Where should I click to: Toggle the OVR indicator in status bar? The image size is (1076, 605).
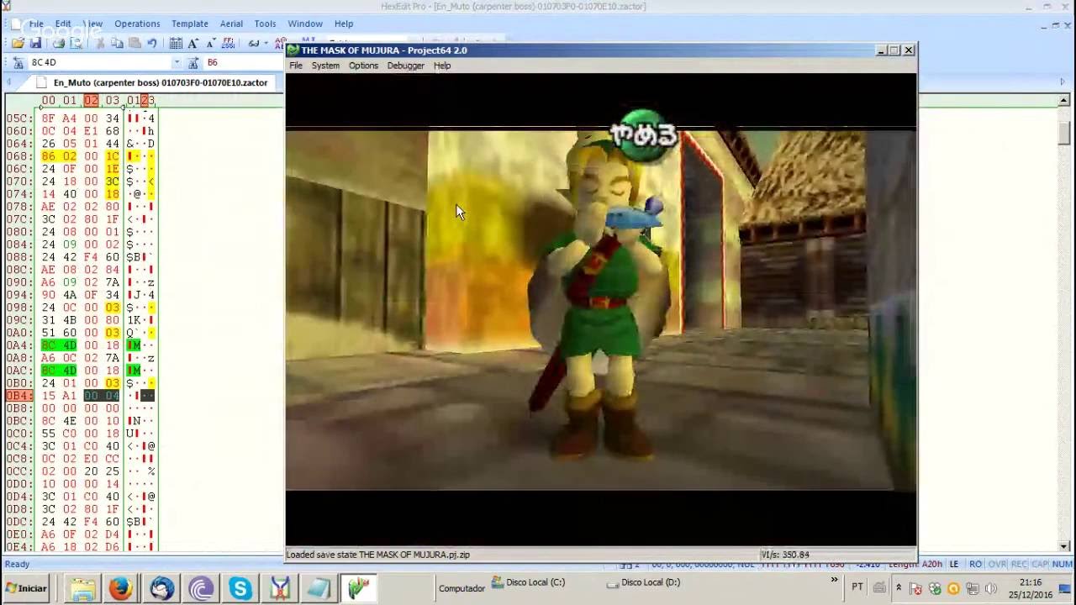[x=997, y=565]
